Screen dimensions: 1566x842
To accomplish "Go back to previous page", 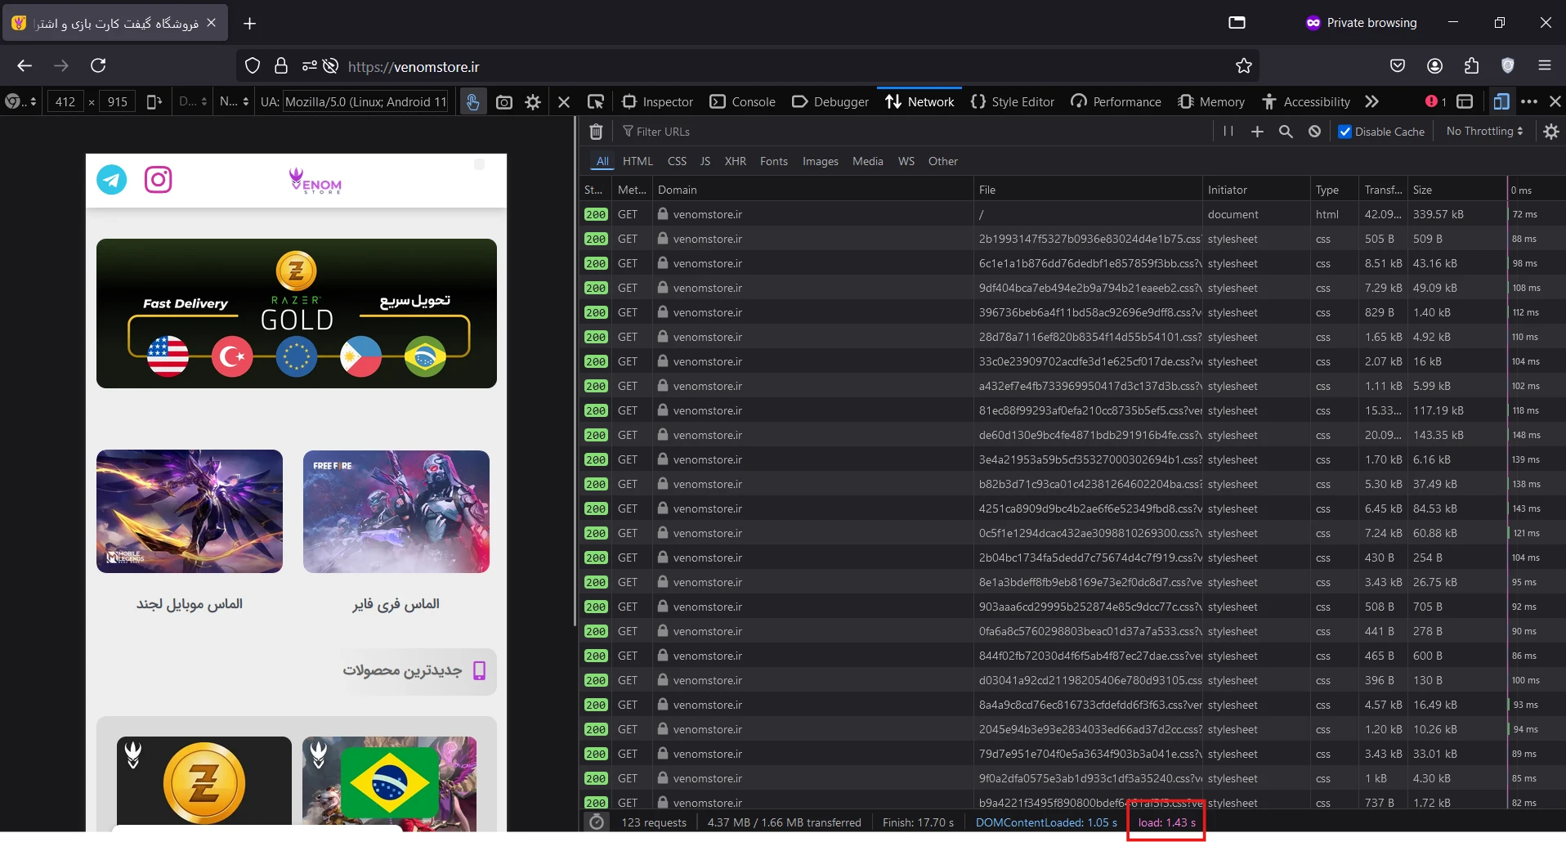I will click(x=25, y=65).
